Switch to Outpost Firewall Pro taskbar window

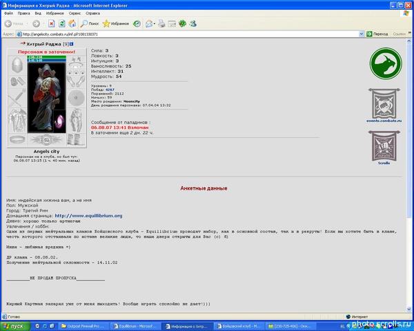(x=83, y=326)
